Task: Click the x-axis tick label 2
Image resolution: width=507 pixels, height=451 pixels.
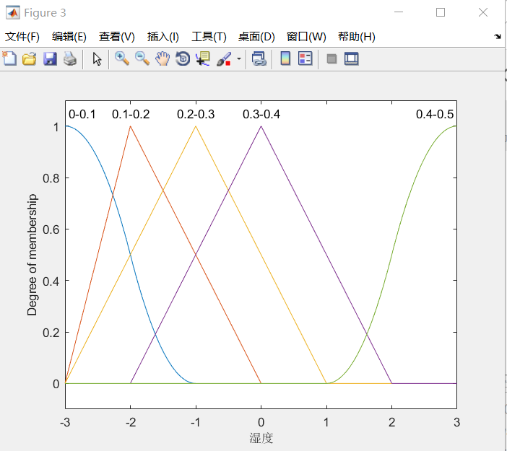Action: coord(391,422)
